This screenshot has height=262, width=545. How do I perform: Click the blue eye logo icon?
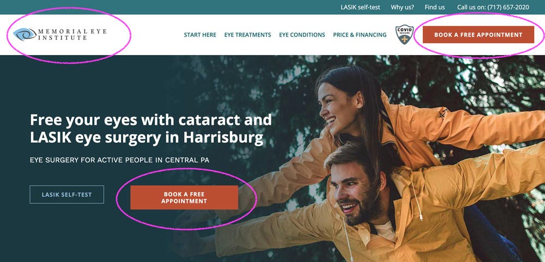click(x=25, y=34)
